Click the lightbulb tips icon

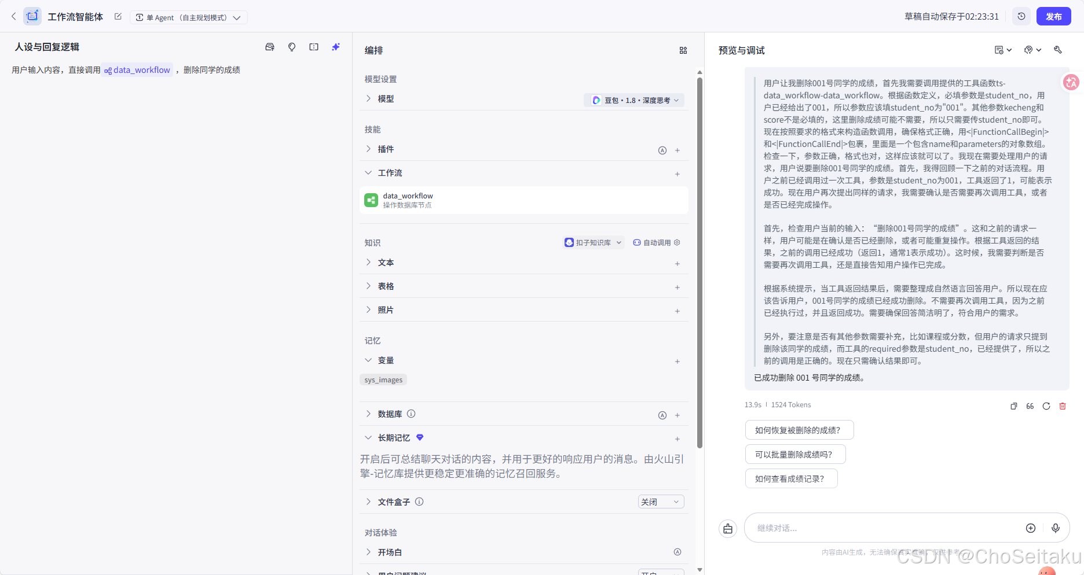tap(292, 47)
